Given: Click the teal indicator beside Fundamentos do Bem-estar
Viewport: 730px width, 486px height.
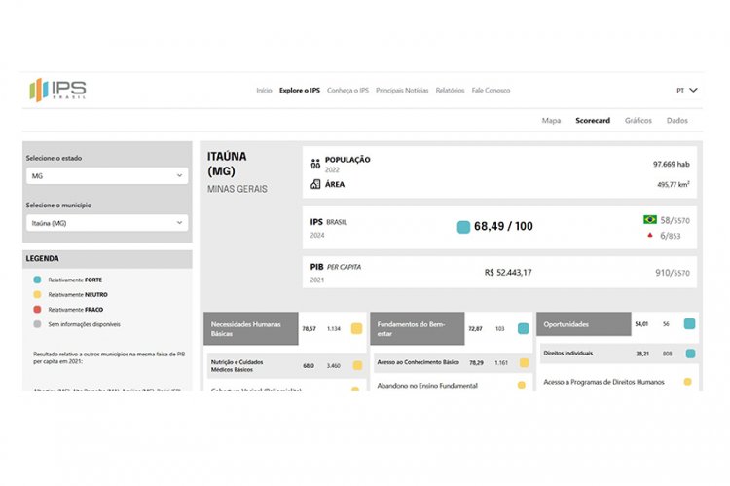Looking at the screenshot, I should [x=524, y=329].
